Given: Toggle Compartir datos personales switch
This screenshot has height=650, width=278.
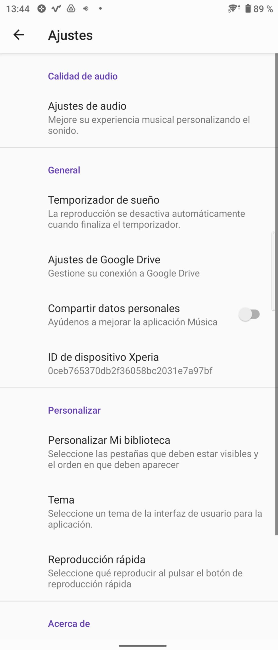Looking at the screenshot, I should pos(249,314).
